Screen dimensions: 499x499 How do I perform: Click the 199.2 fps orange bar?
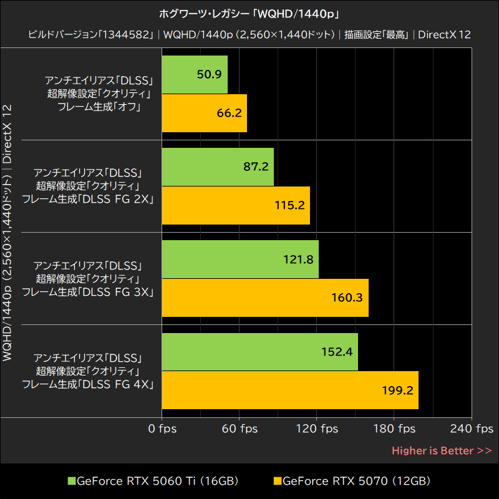290,390
